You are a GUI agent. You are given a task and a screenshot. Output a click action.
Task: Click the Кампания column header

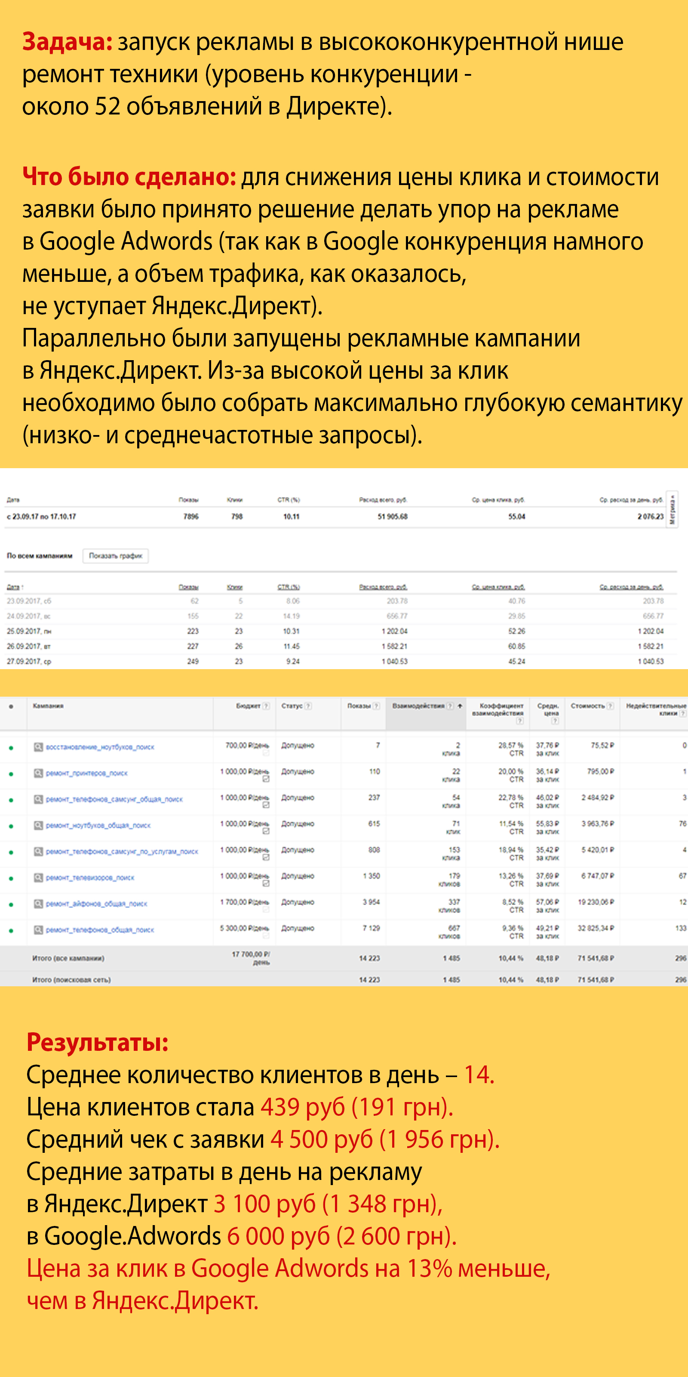click(48, 706)
